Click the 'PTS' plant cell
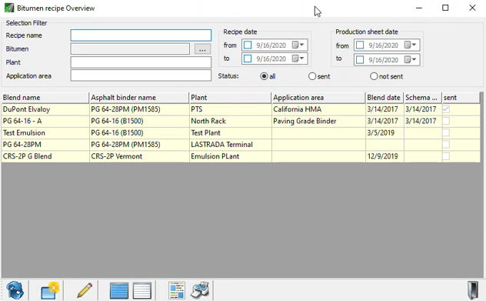 click(230, 109)
